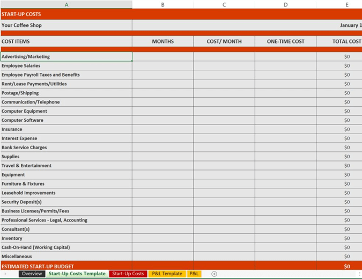Image resolution: width=362 pixels, height=279 pixels.
Task: Click the Your Coffee Shop name cell
Action: 66,25
